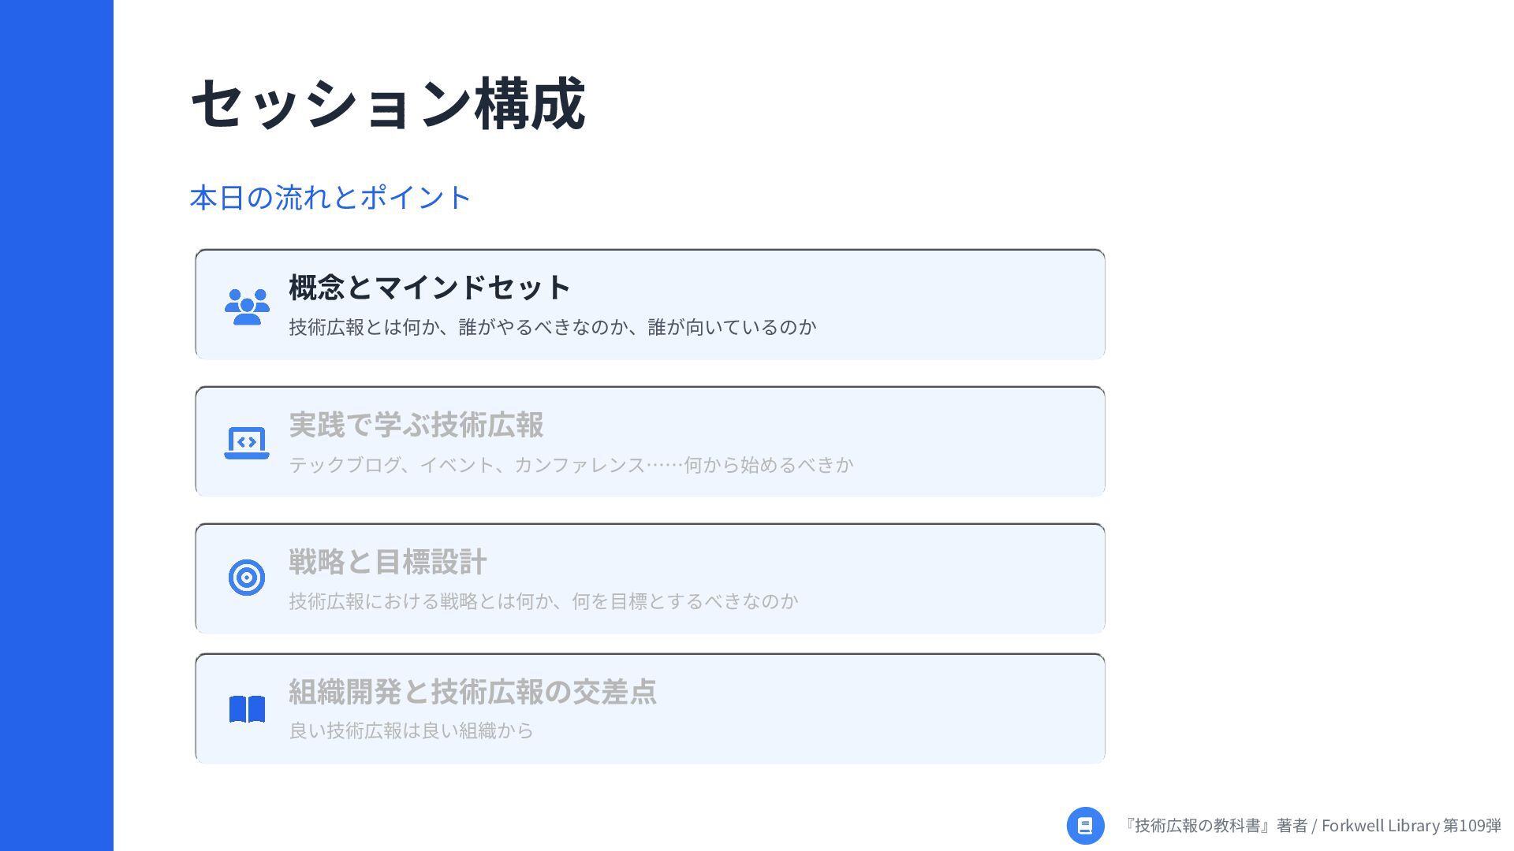
Task: Click the 本日の流れとポイント subtitle
Action: click(x=330, y=197)
